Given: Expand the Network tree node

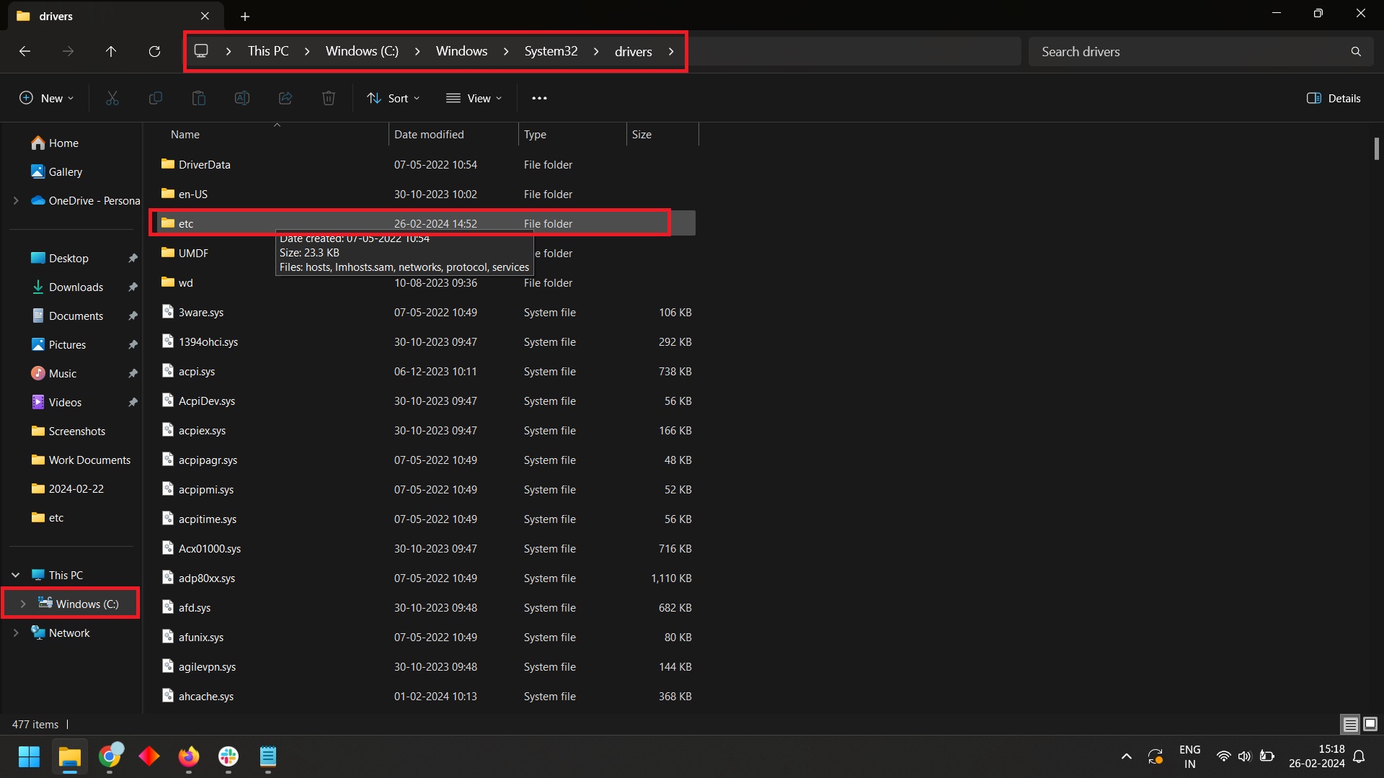Looking at the screenshot, I should pyautogui.click(x=16, y=632).
